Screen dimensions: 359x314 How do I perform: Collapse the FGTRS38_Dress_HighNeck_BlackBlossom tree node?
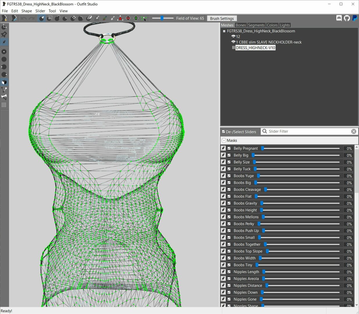point(224,31)
